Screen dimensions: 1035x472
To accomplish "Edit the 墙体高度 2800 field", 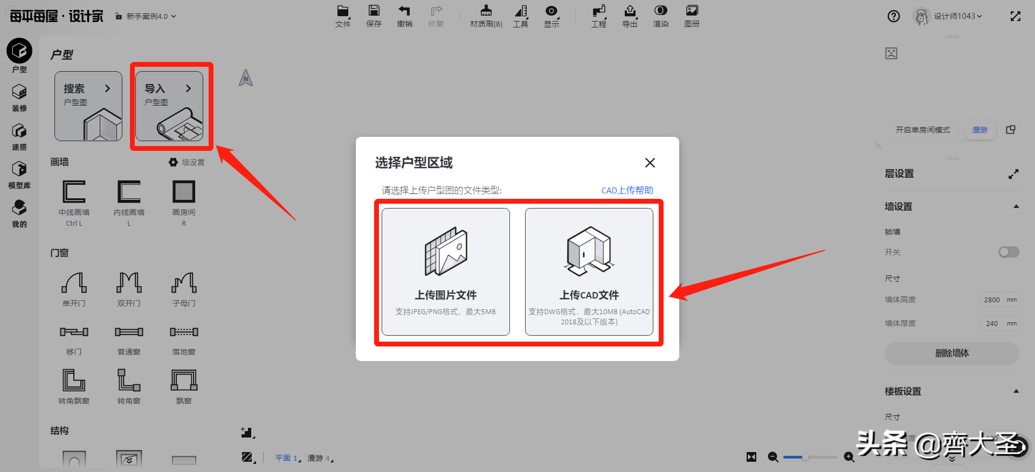I will [x=998, y=300].
